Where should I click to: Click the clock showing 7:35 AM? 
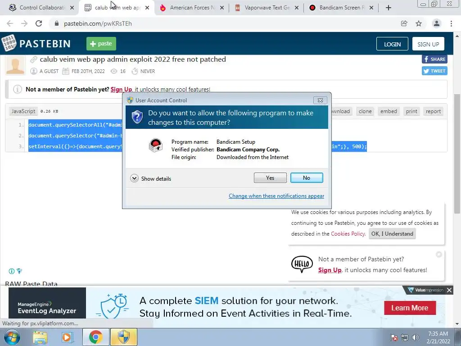438,337
